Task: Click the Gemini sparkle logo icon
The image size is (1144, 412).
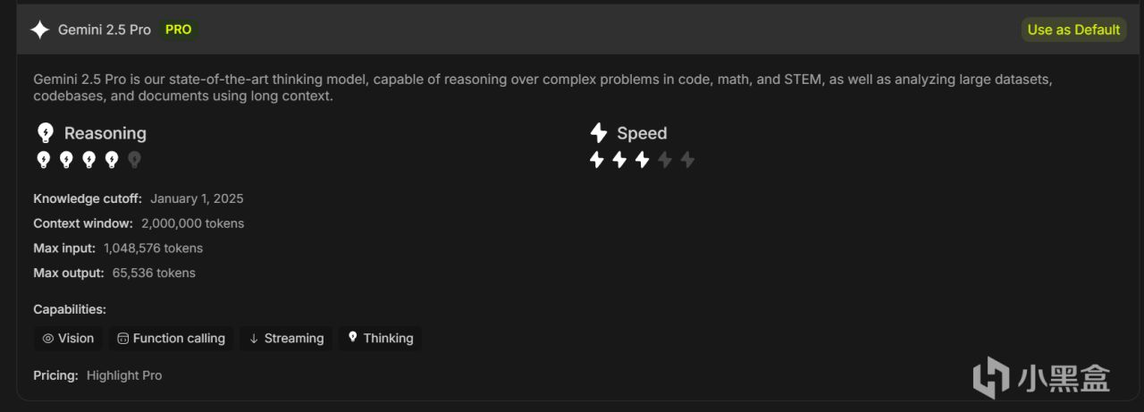Action: click(x=39, y=29)
